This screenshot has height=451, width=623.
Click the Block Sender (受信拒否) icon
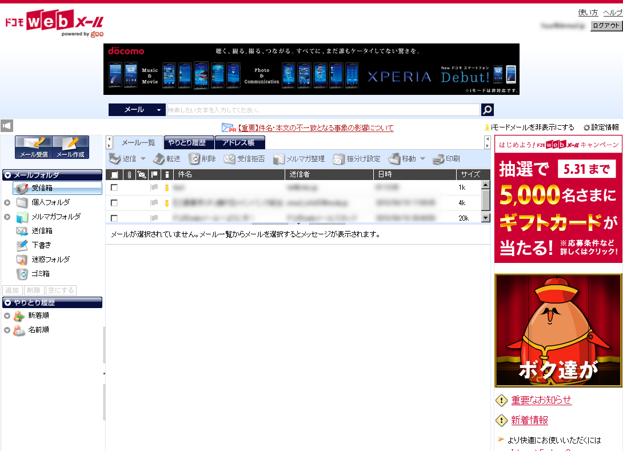pos(230,159)
